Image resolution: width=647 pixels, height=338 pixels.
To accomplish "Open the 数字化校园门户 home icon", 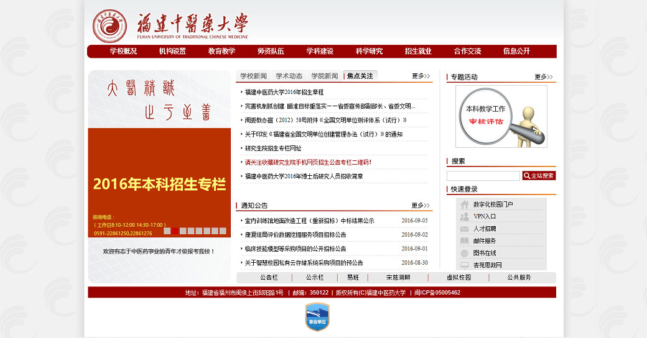I will [x=465, y=204].
